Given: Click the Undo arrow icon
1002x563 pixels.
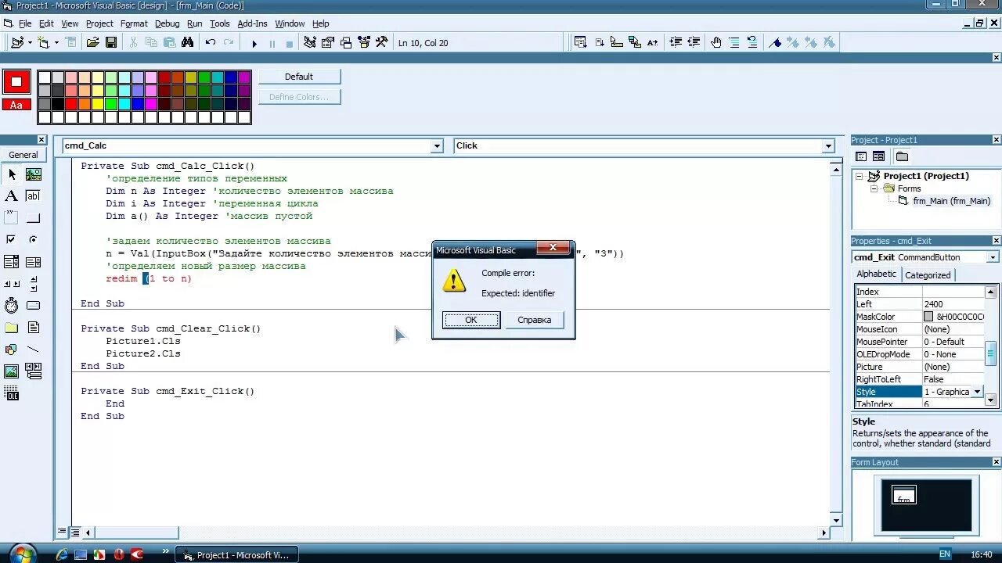Looking at the screenshot, I should [x=211, y=43].
